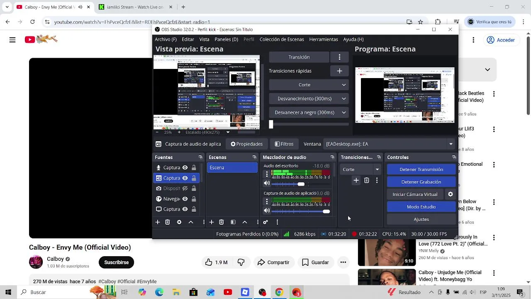The height and width of the screenshot is (299, 531).
Task: Open source properties gear in Fuentes toolbar
Action: click(x=179, y=222)
